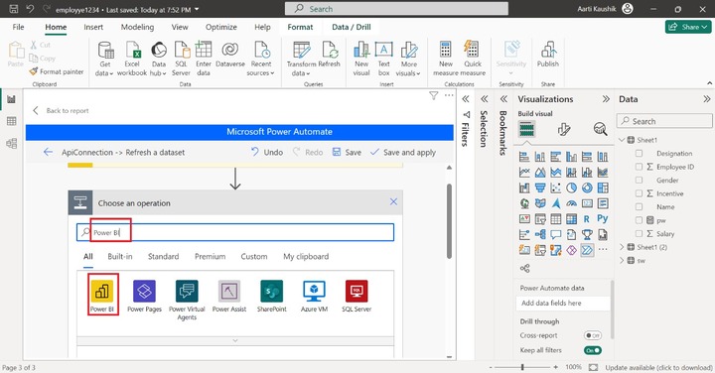The image size is (715, 373).
Task: Check the Gender field
Action: point(639,180)
